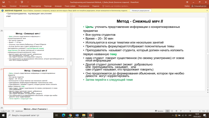Image resolution: width=209 pixels, height=118 pixels.
Task: Open Customize Quick Access Toolbar dropdown
Action: (x=28, y=2)
